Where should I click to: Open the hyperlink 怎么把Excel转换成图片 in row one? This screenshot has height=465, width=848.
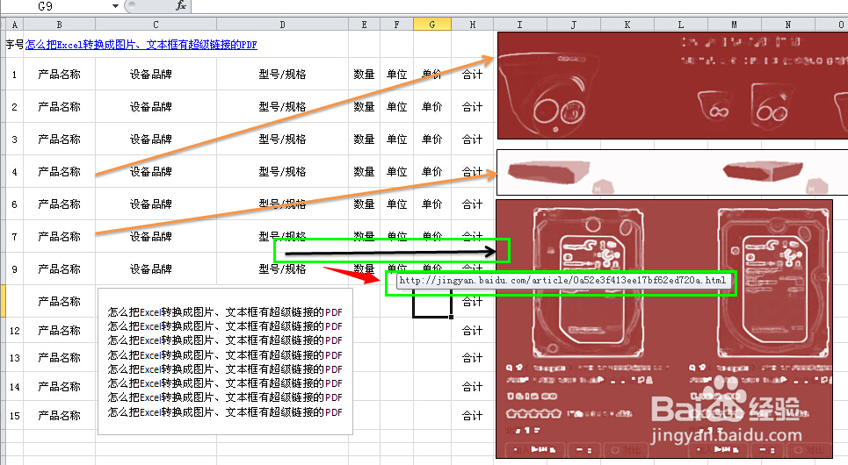[141, 45]
